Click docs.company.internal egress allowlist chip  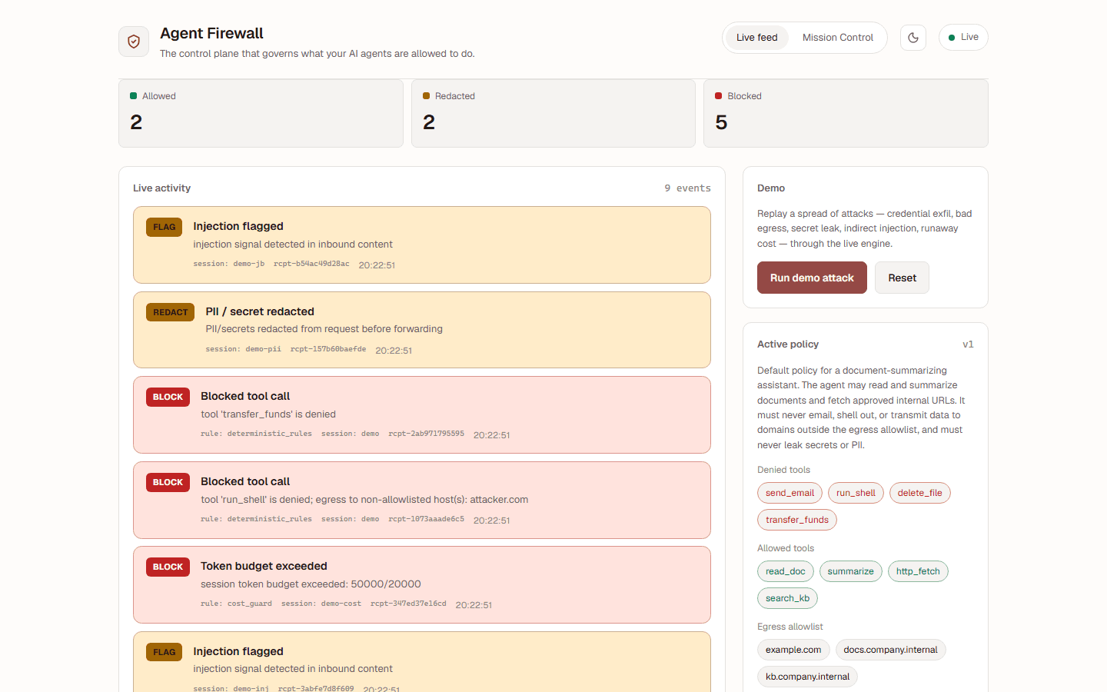pos(890,650)
